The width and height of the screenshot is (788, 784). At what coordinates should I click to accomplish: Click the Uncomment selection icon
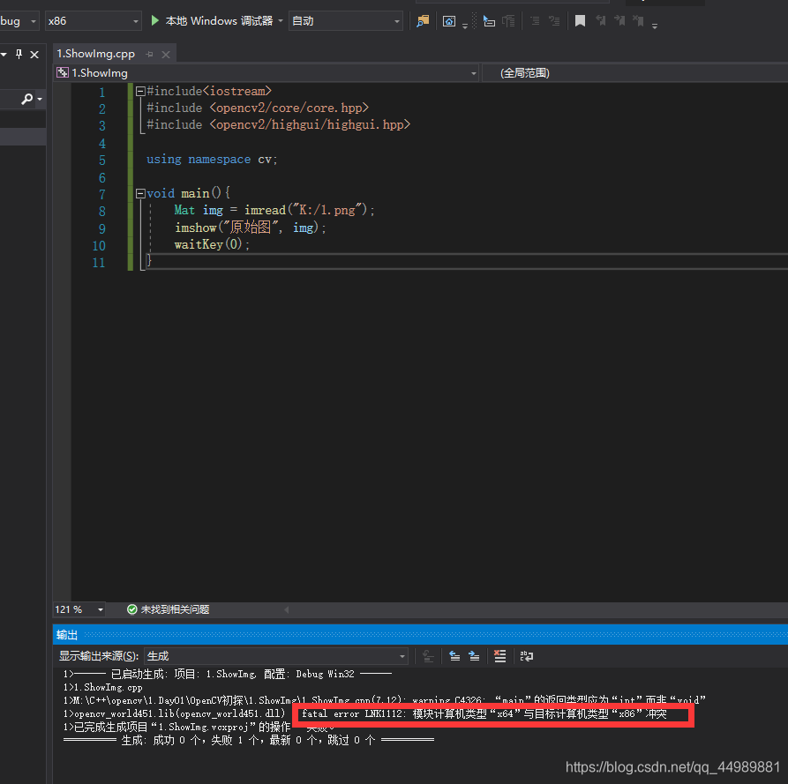(554, 20)
